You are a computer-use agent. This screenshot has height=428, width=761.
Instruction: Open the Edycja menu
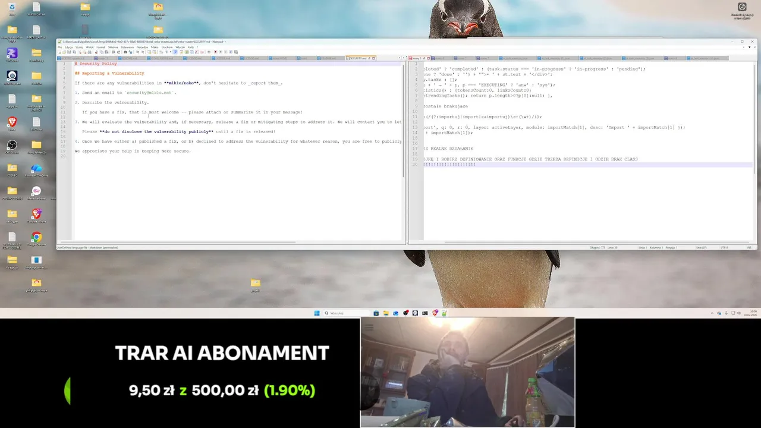pyautogui.click(x=68, y=47)
